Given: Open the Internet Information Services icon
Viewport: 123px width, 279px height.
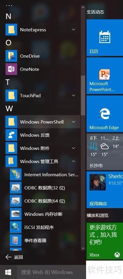Looking at the screenshot, I should 15,174.
